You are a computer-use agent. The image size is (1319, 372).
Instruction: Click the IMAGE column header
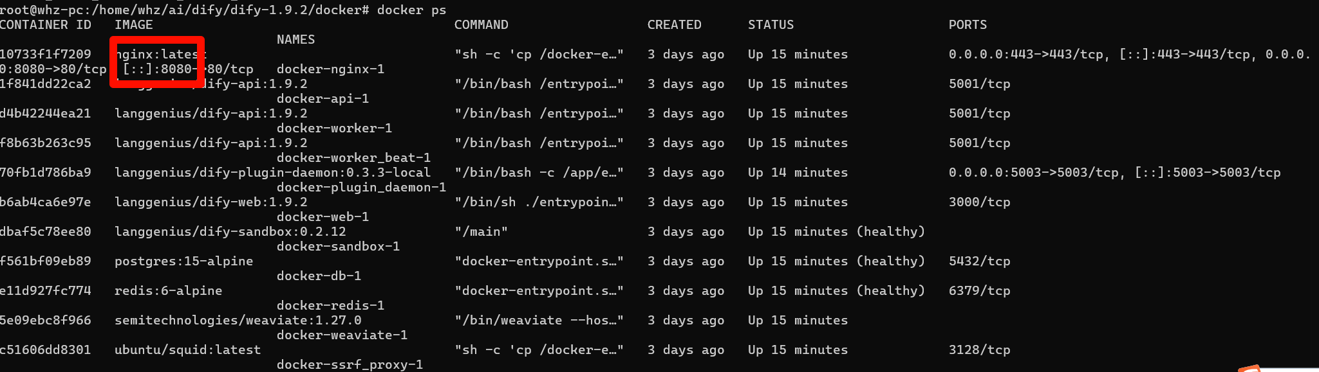[133, 25]
